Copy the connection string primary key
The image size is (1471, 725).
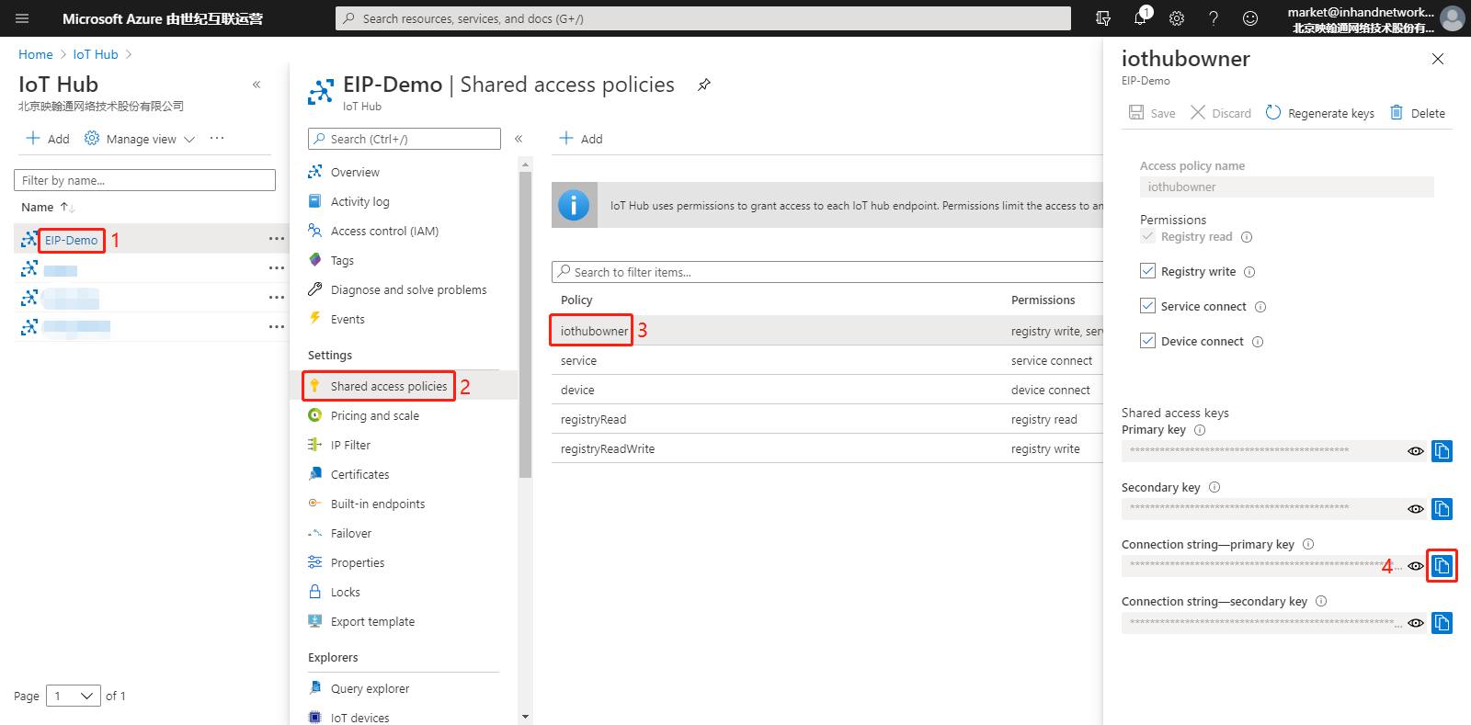click(1442, 566)
